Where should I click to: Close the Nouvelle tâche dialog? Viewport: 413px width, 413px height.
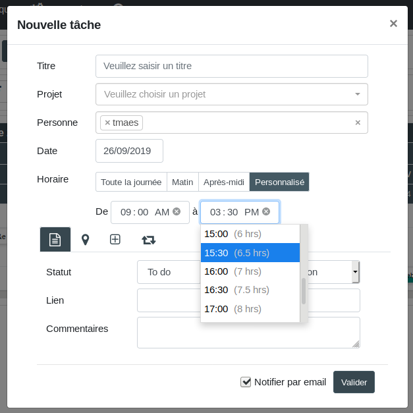point(393,24)
